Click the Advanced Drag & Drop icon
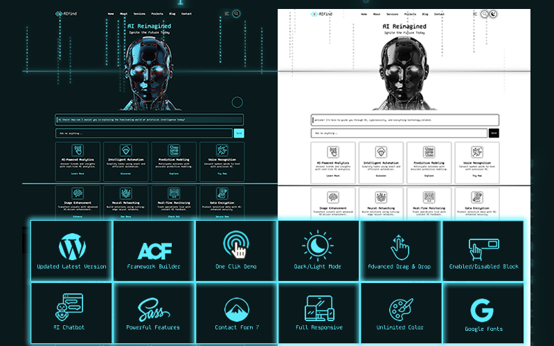 [400, 246]
